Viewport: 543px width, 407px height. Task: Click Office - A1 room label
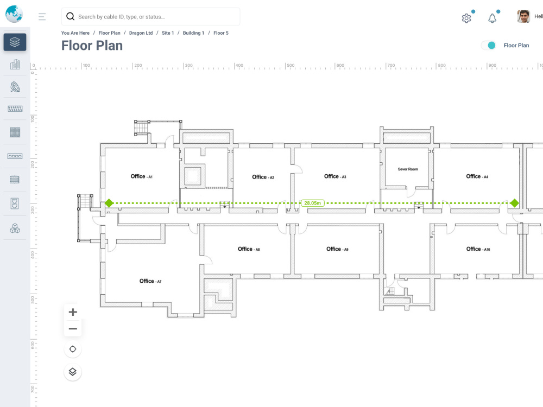(x=141, y=176)
